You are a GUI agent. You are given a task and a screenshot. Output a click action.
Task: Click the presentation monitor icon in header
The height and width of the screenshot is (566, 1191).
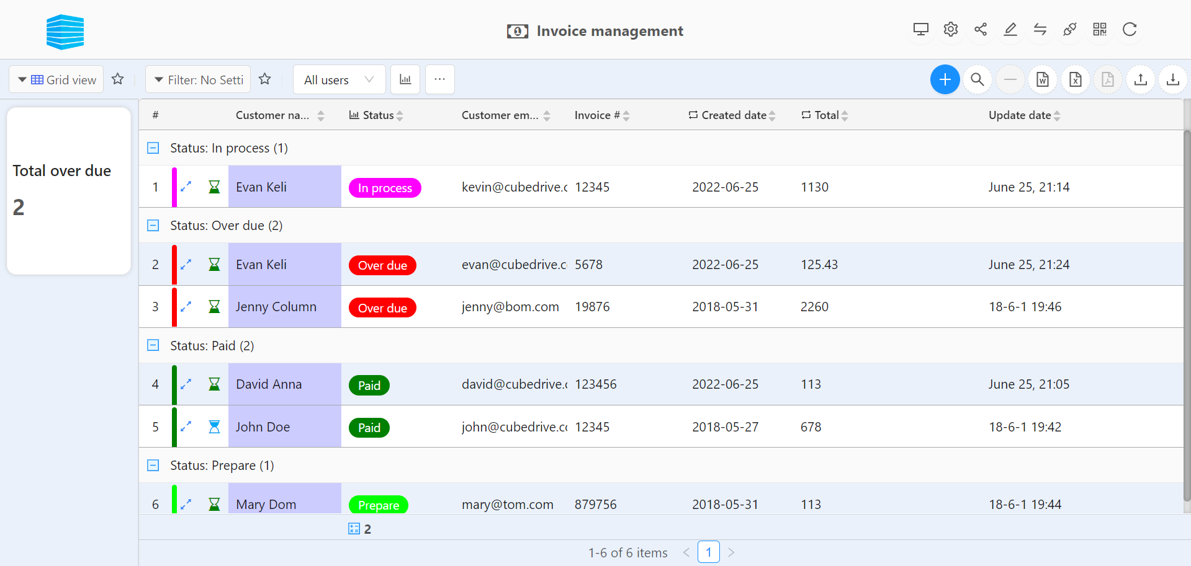920,29
